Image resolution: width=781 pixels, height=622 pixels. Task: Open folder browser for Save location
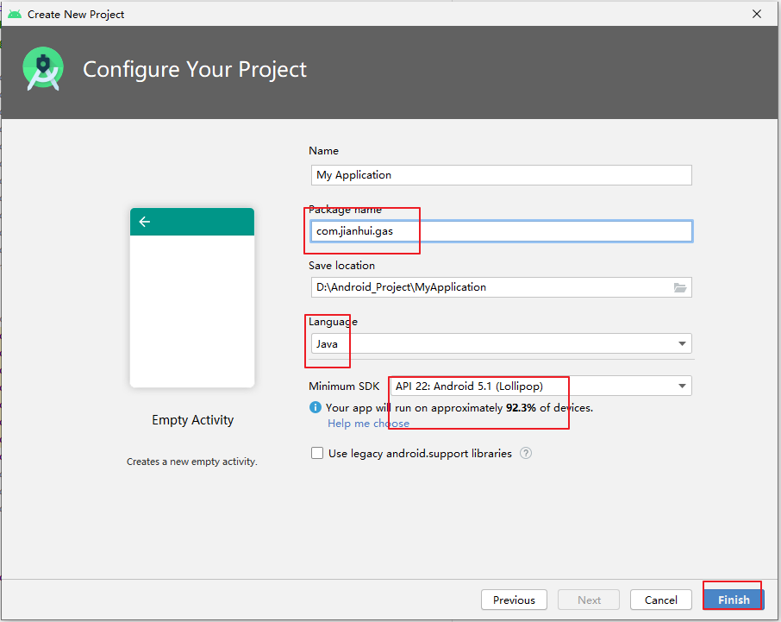680,287
